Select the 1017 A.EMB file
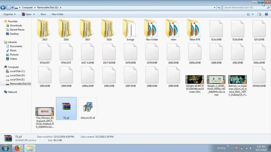 point(88,54)
